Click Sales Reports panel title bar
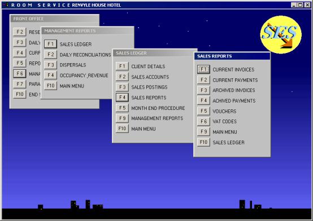This screenshot has width=313, height=221. 232,56
